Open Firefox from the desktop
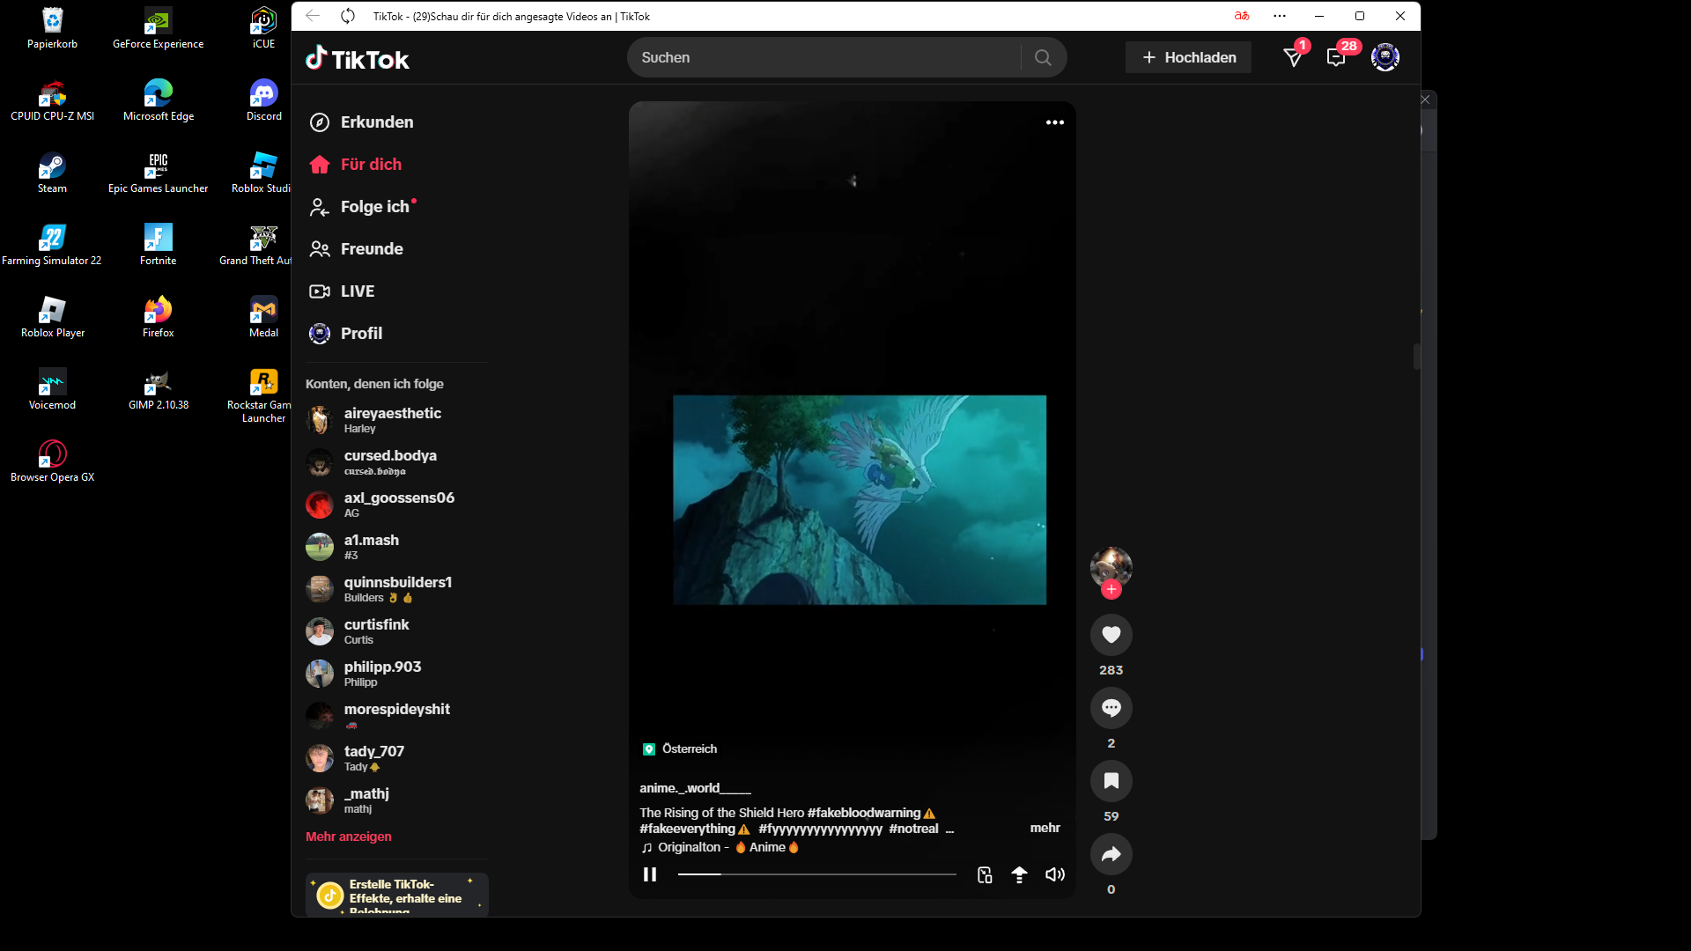This screenshot has width=1691, height=951. pyautogui.click(x=159, y=317)
